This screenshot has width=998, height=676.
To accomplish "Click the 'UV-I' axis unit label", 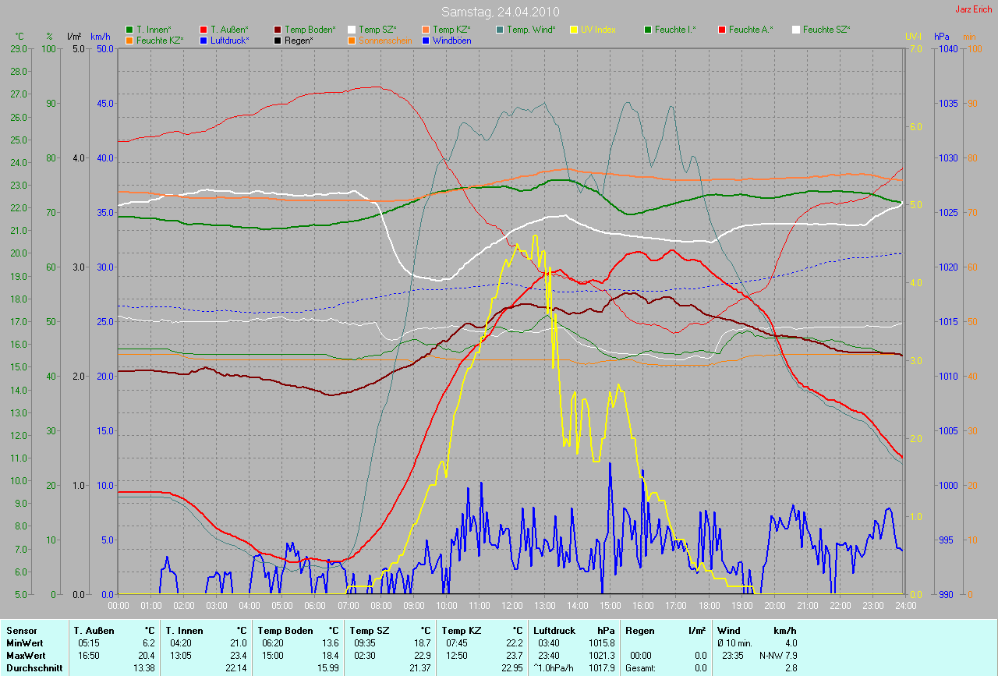I will (913, 37).
